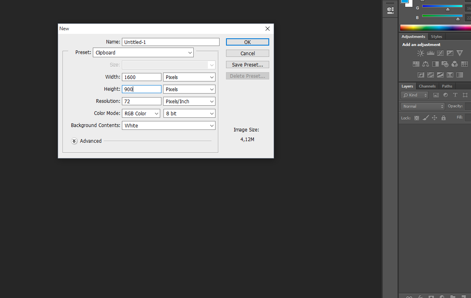Open the Width units dropdown
The image size is (471, 298).
coord(189,77)
